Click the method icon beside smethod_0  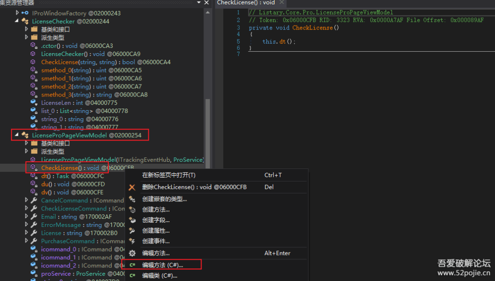point(34,70)
